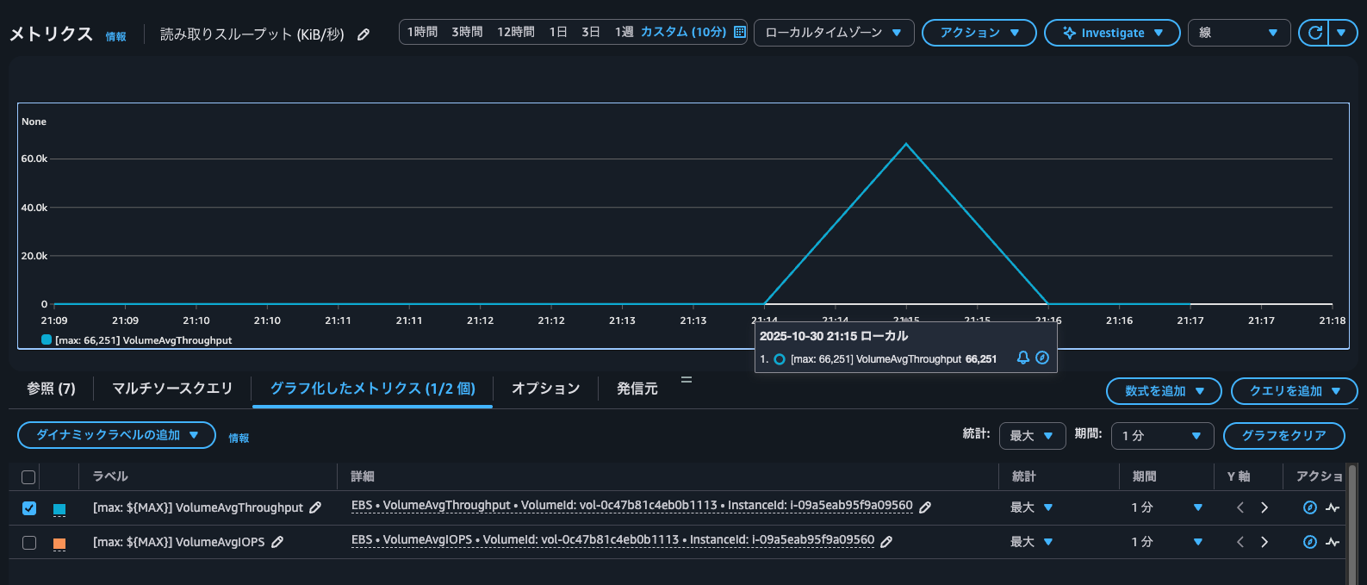Screen dimensions: 1367x585
Task: Open クエリを追加 dropdown
Action: (1294, 391)
